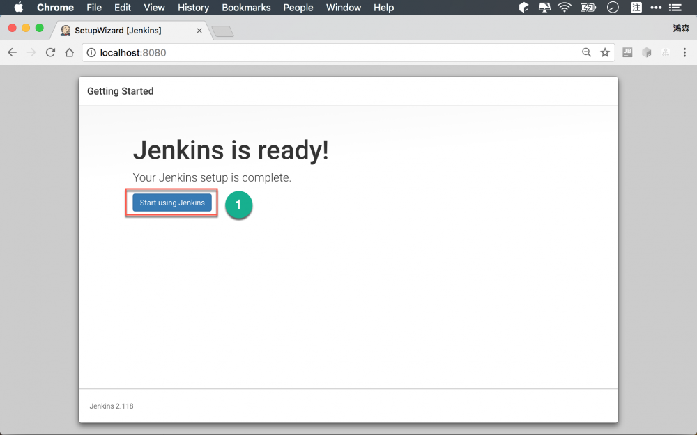Click the browser forward arrow
This screenshot has height=435, width=697.
pos(31,52)
